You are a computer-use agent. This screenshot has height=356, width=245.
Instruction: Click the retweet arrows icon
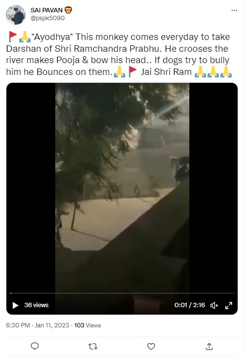[93, 346]
